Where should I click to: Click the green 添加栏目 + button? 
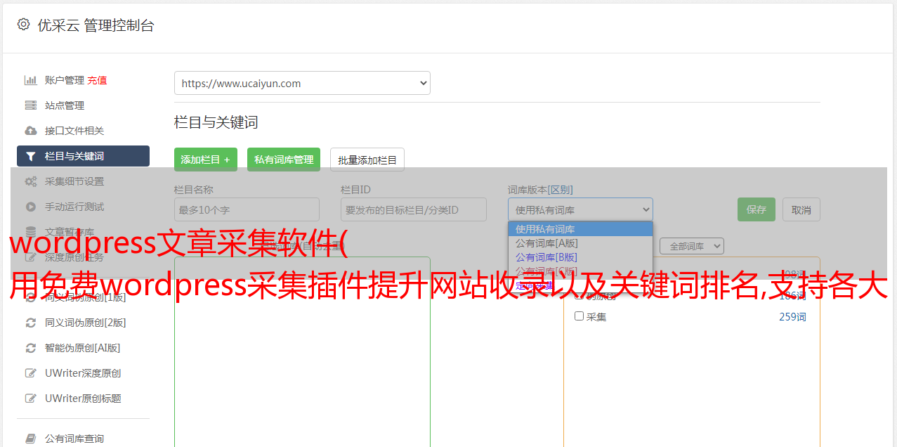point(206,160)
